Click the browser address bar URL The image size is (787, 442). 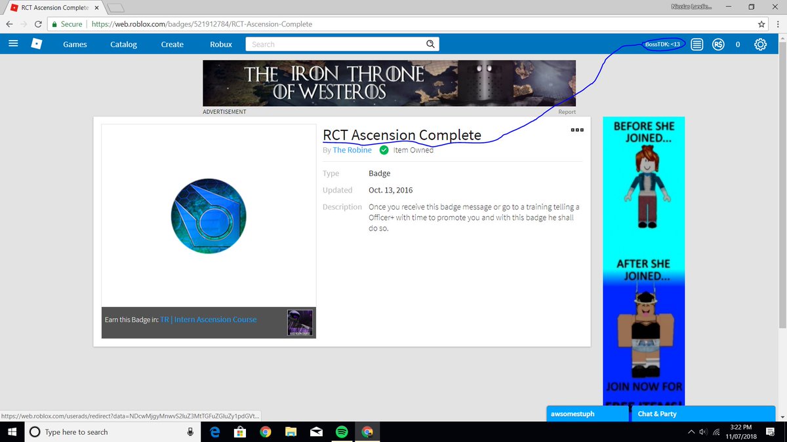click(201, 24)
